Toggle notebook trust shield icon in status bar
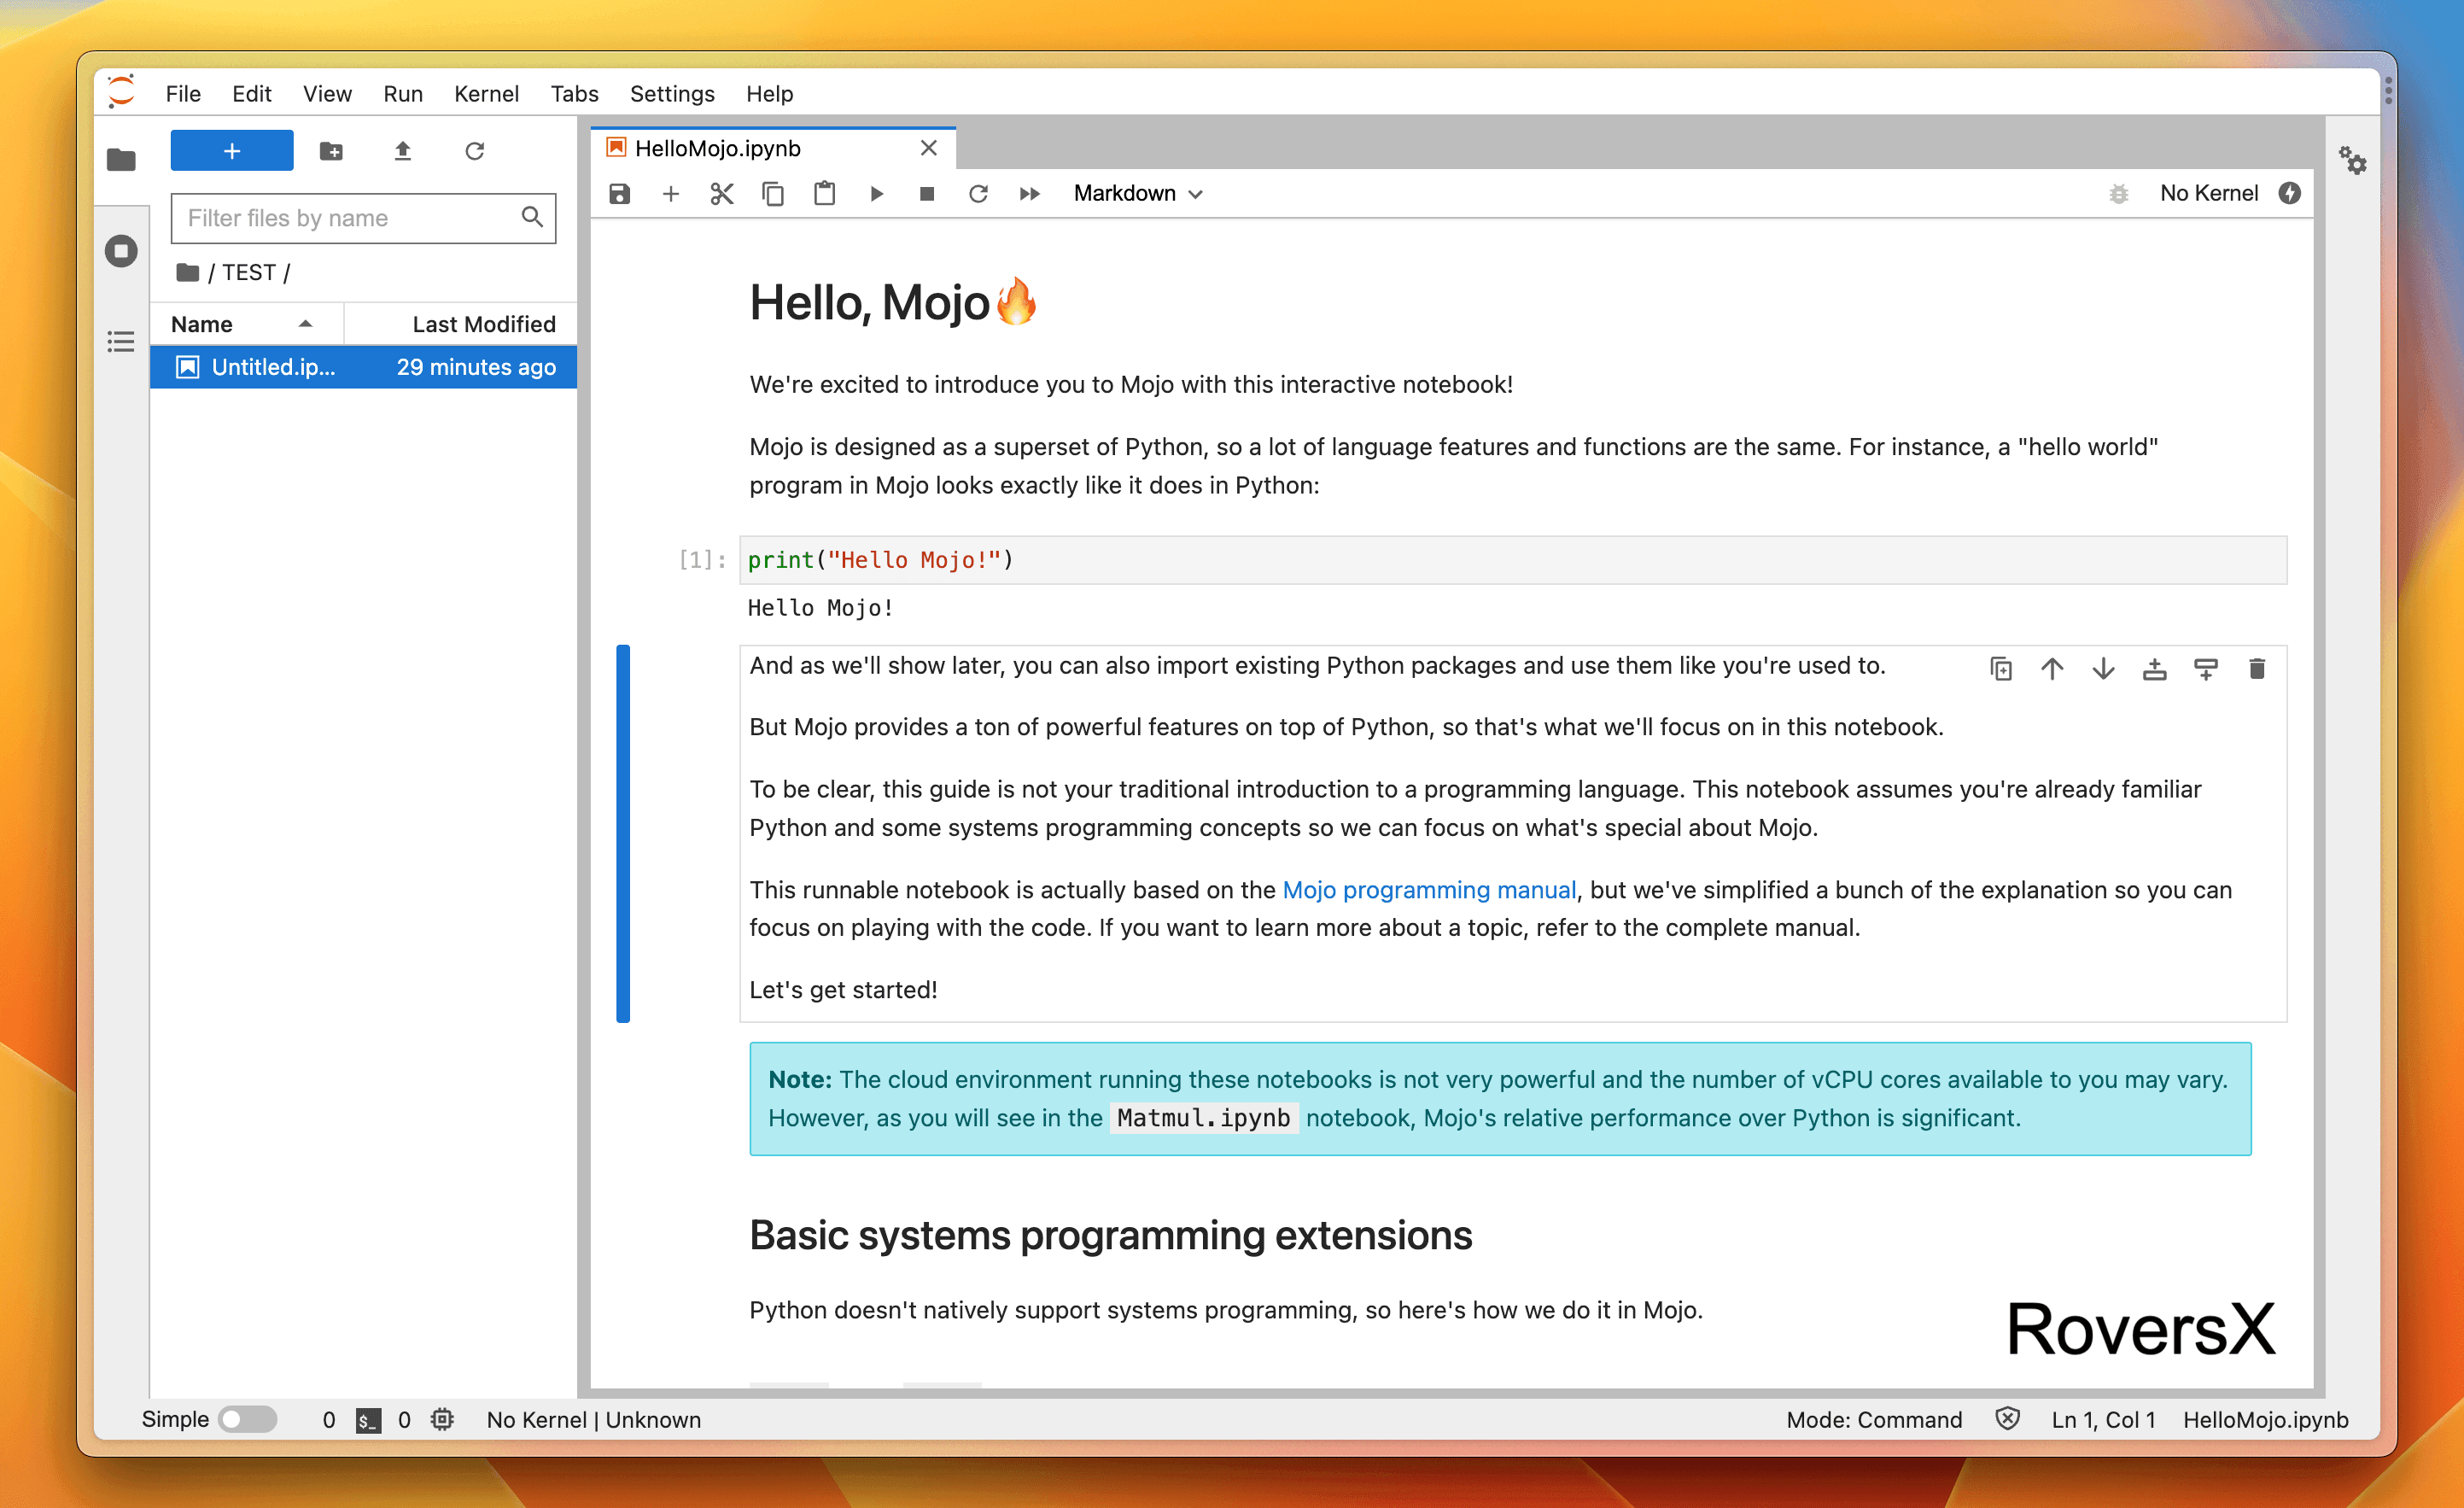Viewport: 2464px width, 1508px height. tap(2006, 1418)
